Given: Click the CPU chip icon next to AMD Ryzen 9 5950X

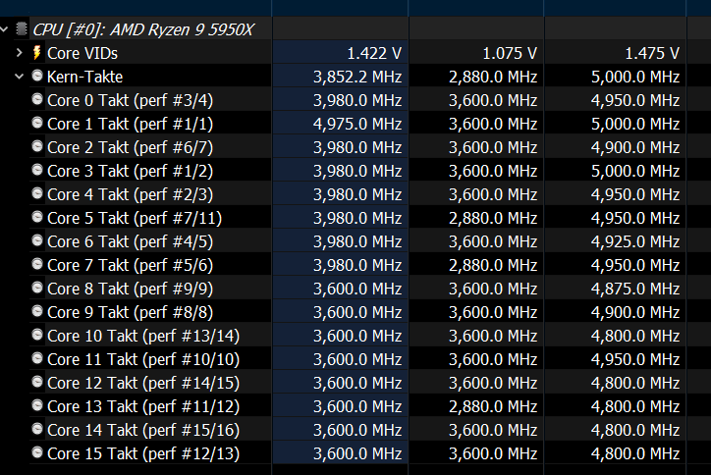Looking at the screenshot, I should click(21, 29).
